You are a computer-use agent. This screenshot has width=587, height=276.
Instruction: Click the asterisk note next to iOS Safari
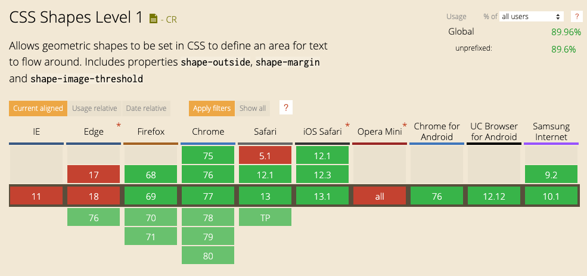[x=347, y=125]
